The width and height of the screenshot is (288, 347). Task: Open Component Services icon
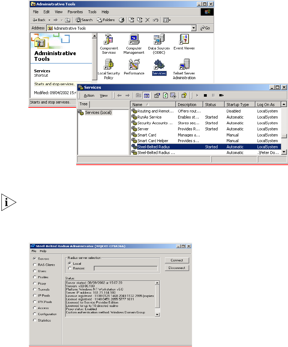point(109,44)
